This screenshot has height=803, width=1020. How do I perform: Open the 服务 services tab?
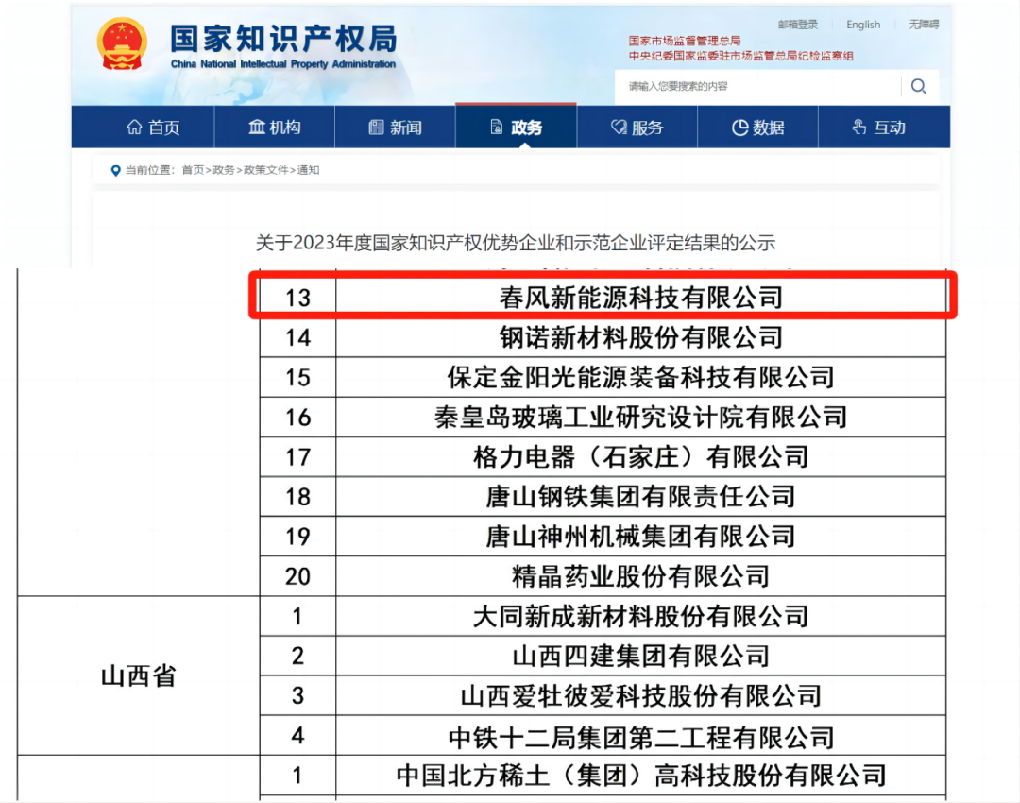click(637, 128)
